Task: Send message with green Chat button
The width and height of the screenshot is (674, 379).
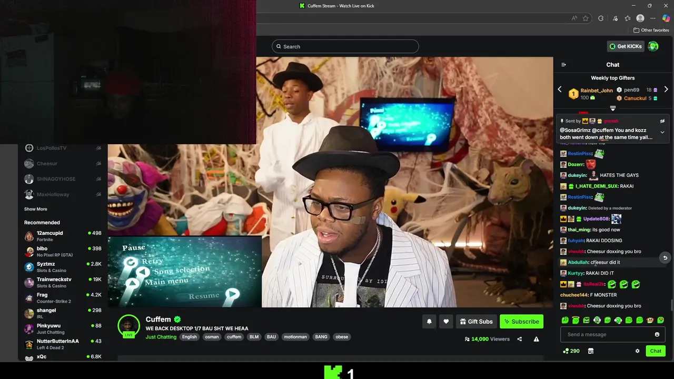Action: tap(656, 351)
